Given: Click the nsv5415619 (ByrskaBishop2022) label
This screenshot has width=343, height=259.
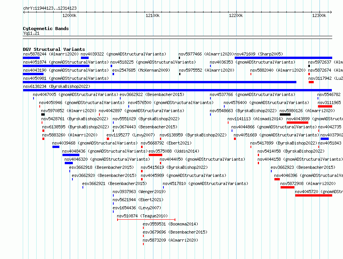Looking at the screenshot, I should (x=174, y=167).
